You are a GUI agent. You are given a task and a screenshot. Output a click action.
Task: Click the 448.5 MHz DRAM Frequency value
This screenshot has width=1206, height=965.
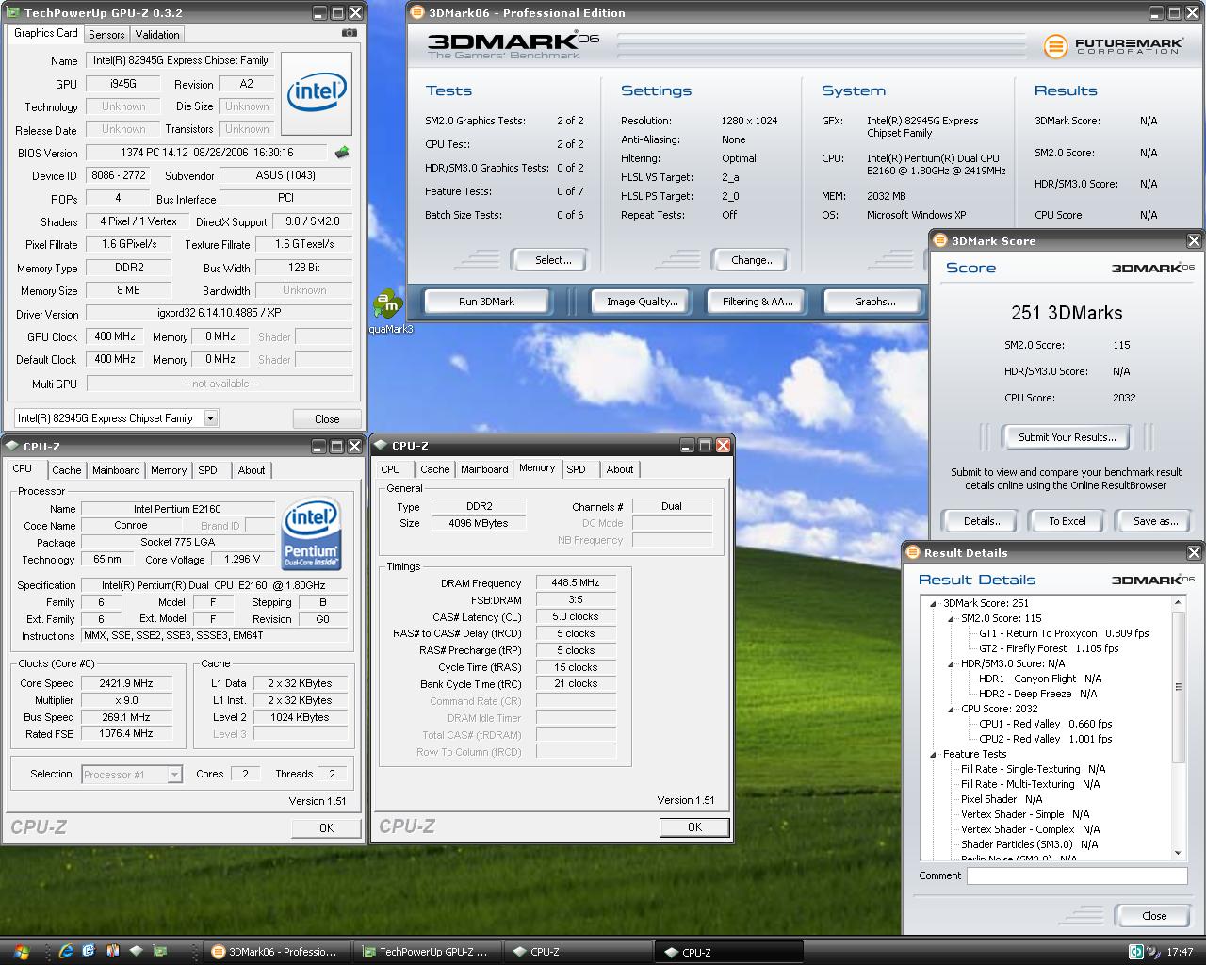pyautogui.click(x=576, y=583)
